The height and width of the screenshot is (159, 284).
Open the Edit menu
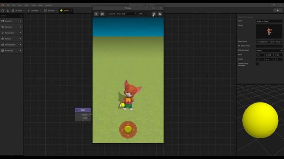(x=14, y=5)
